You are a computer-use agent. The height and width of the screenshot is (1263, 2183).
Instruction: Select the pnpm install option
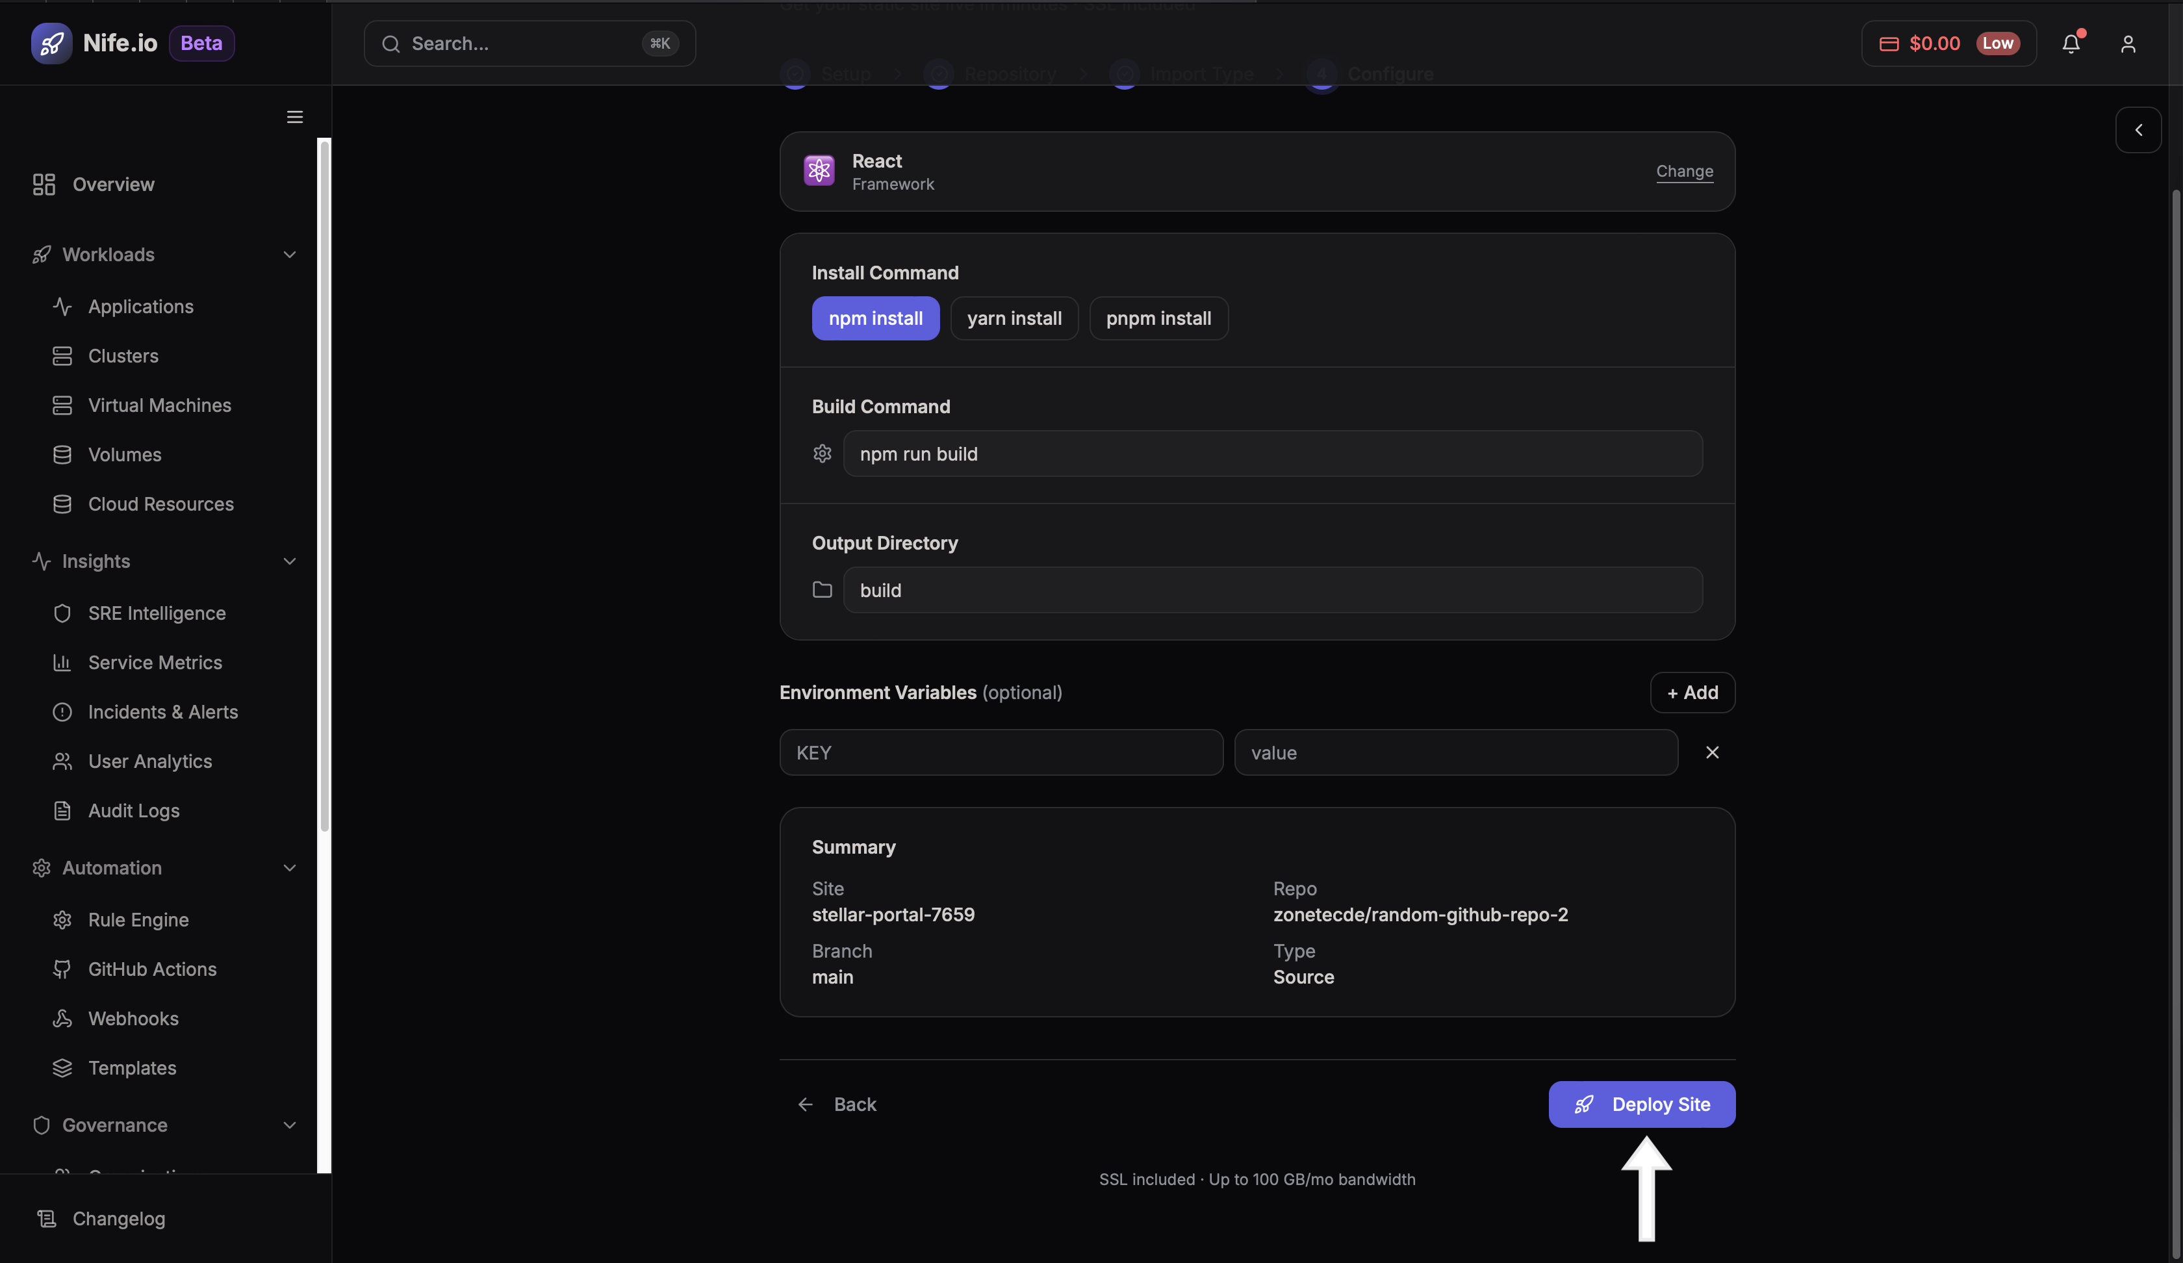pyautogui.click(x=1158, y=319)
